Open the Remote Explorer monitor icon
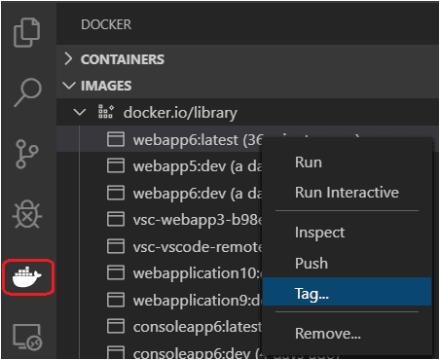Image resolution: width=440 pixels, height=360 pixels. coord(27,337)
